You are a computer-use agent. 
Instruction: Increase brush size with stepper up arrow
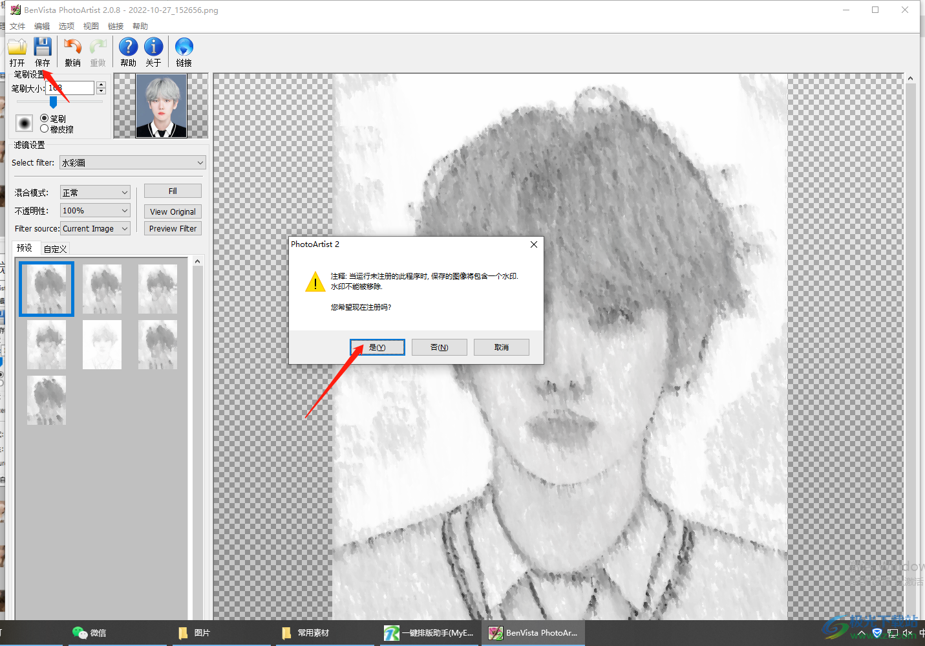(x=101, y=84)
